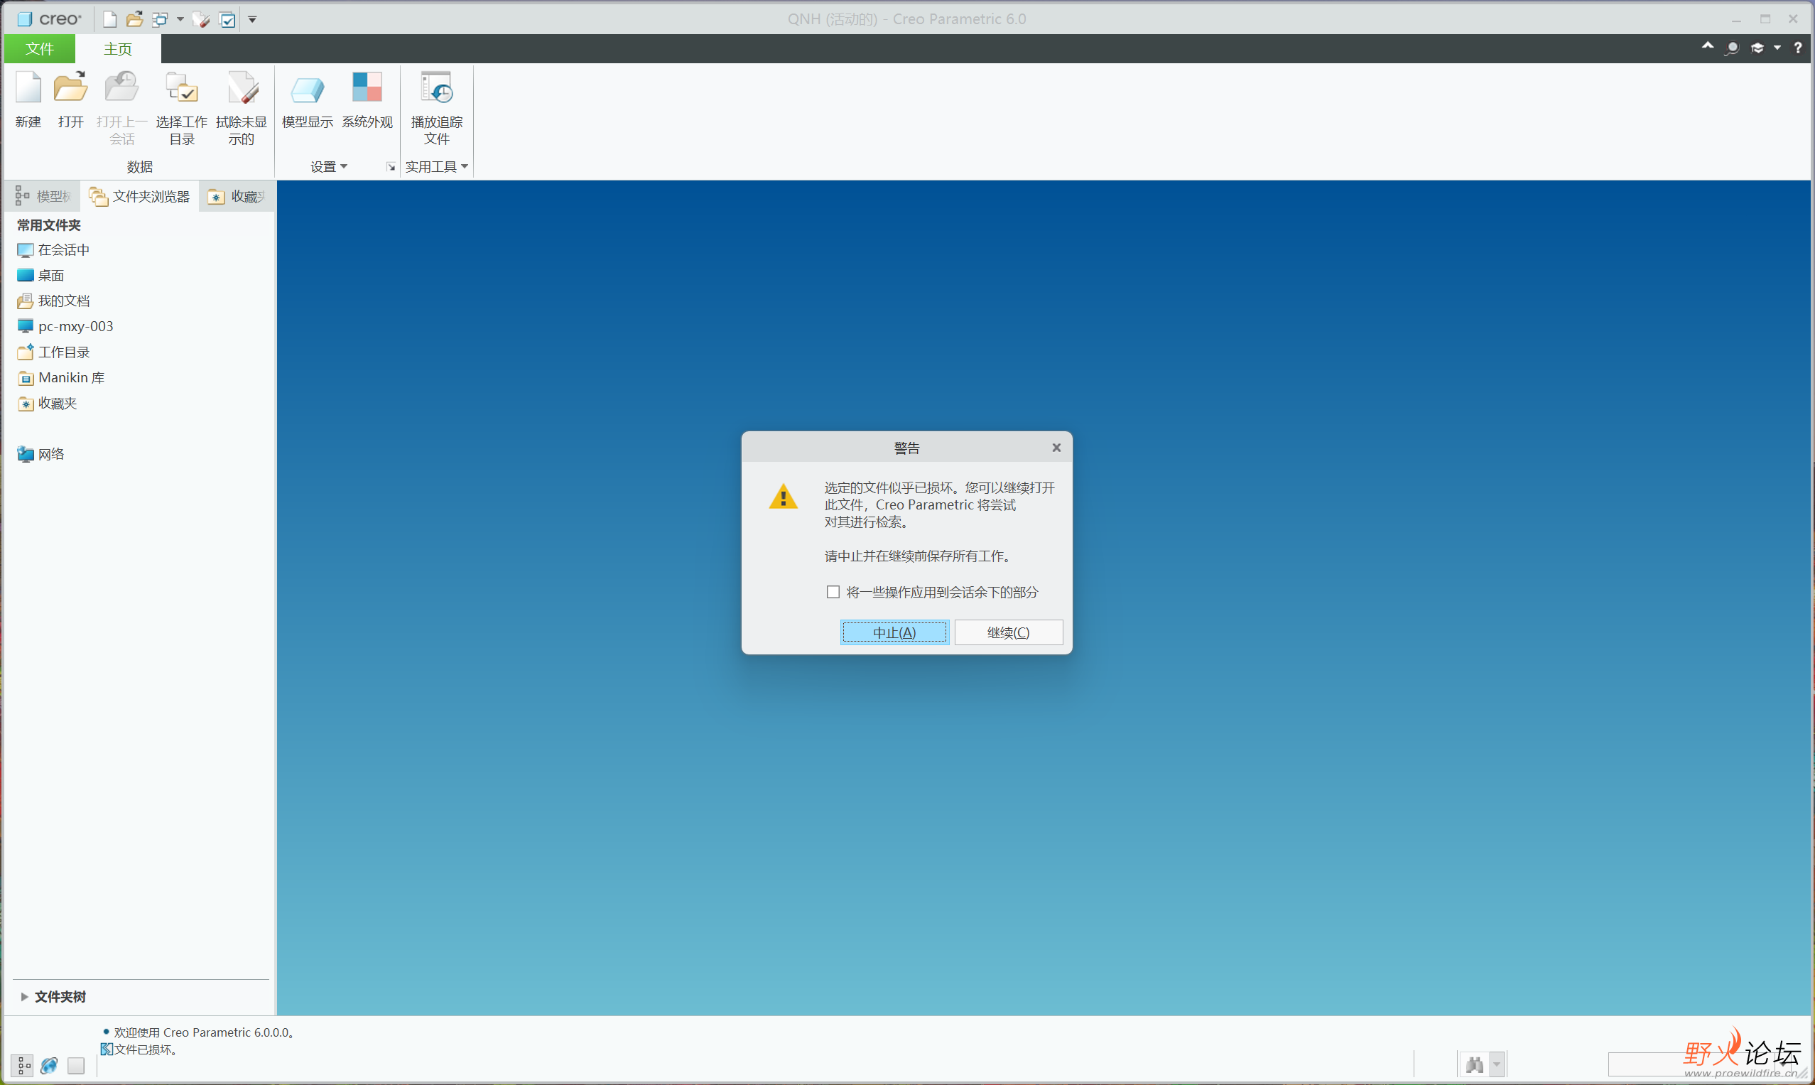Viewport: 1815px width, 1085px height.
Task: Switch to the Favorites navigator tab
Action: [237, 197]
